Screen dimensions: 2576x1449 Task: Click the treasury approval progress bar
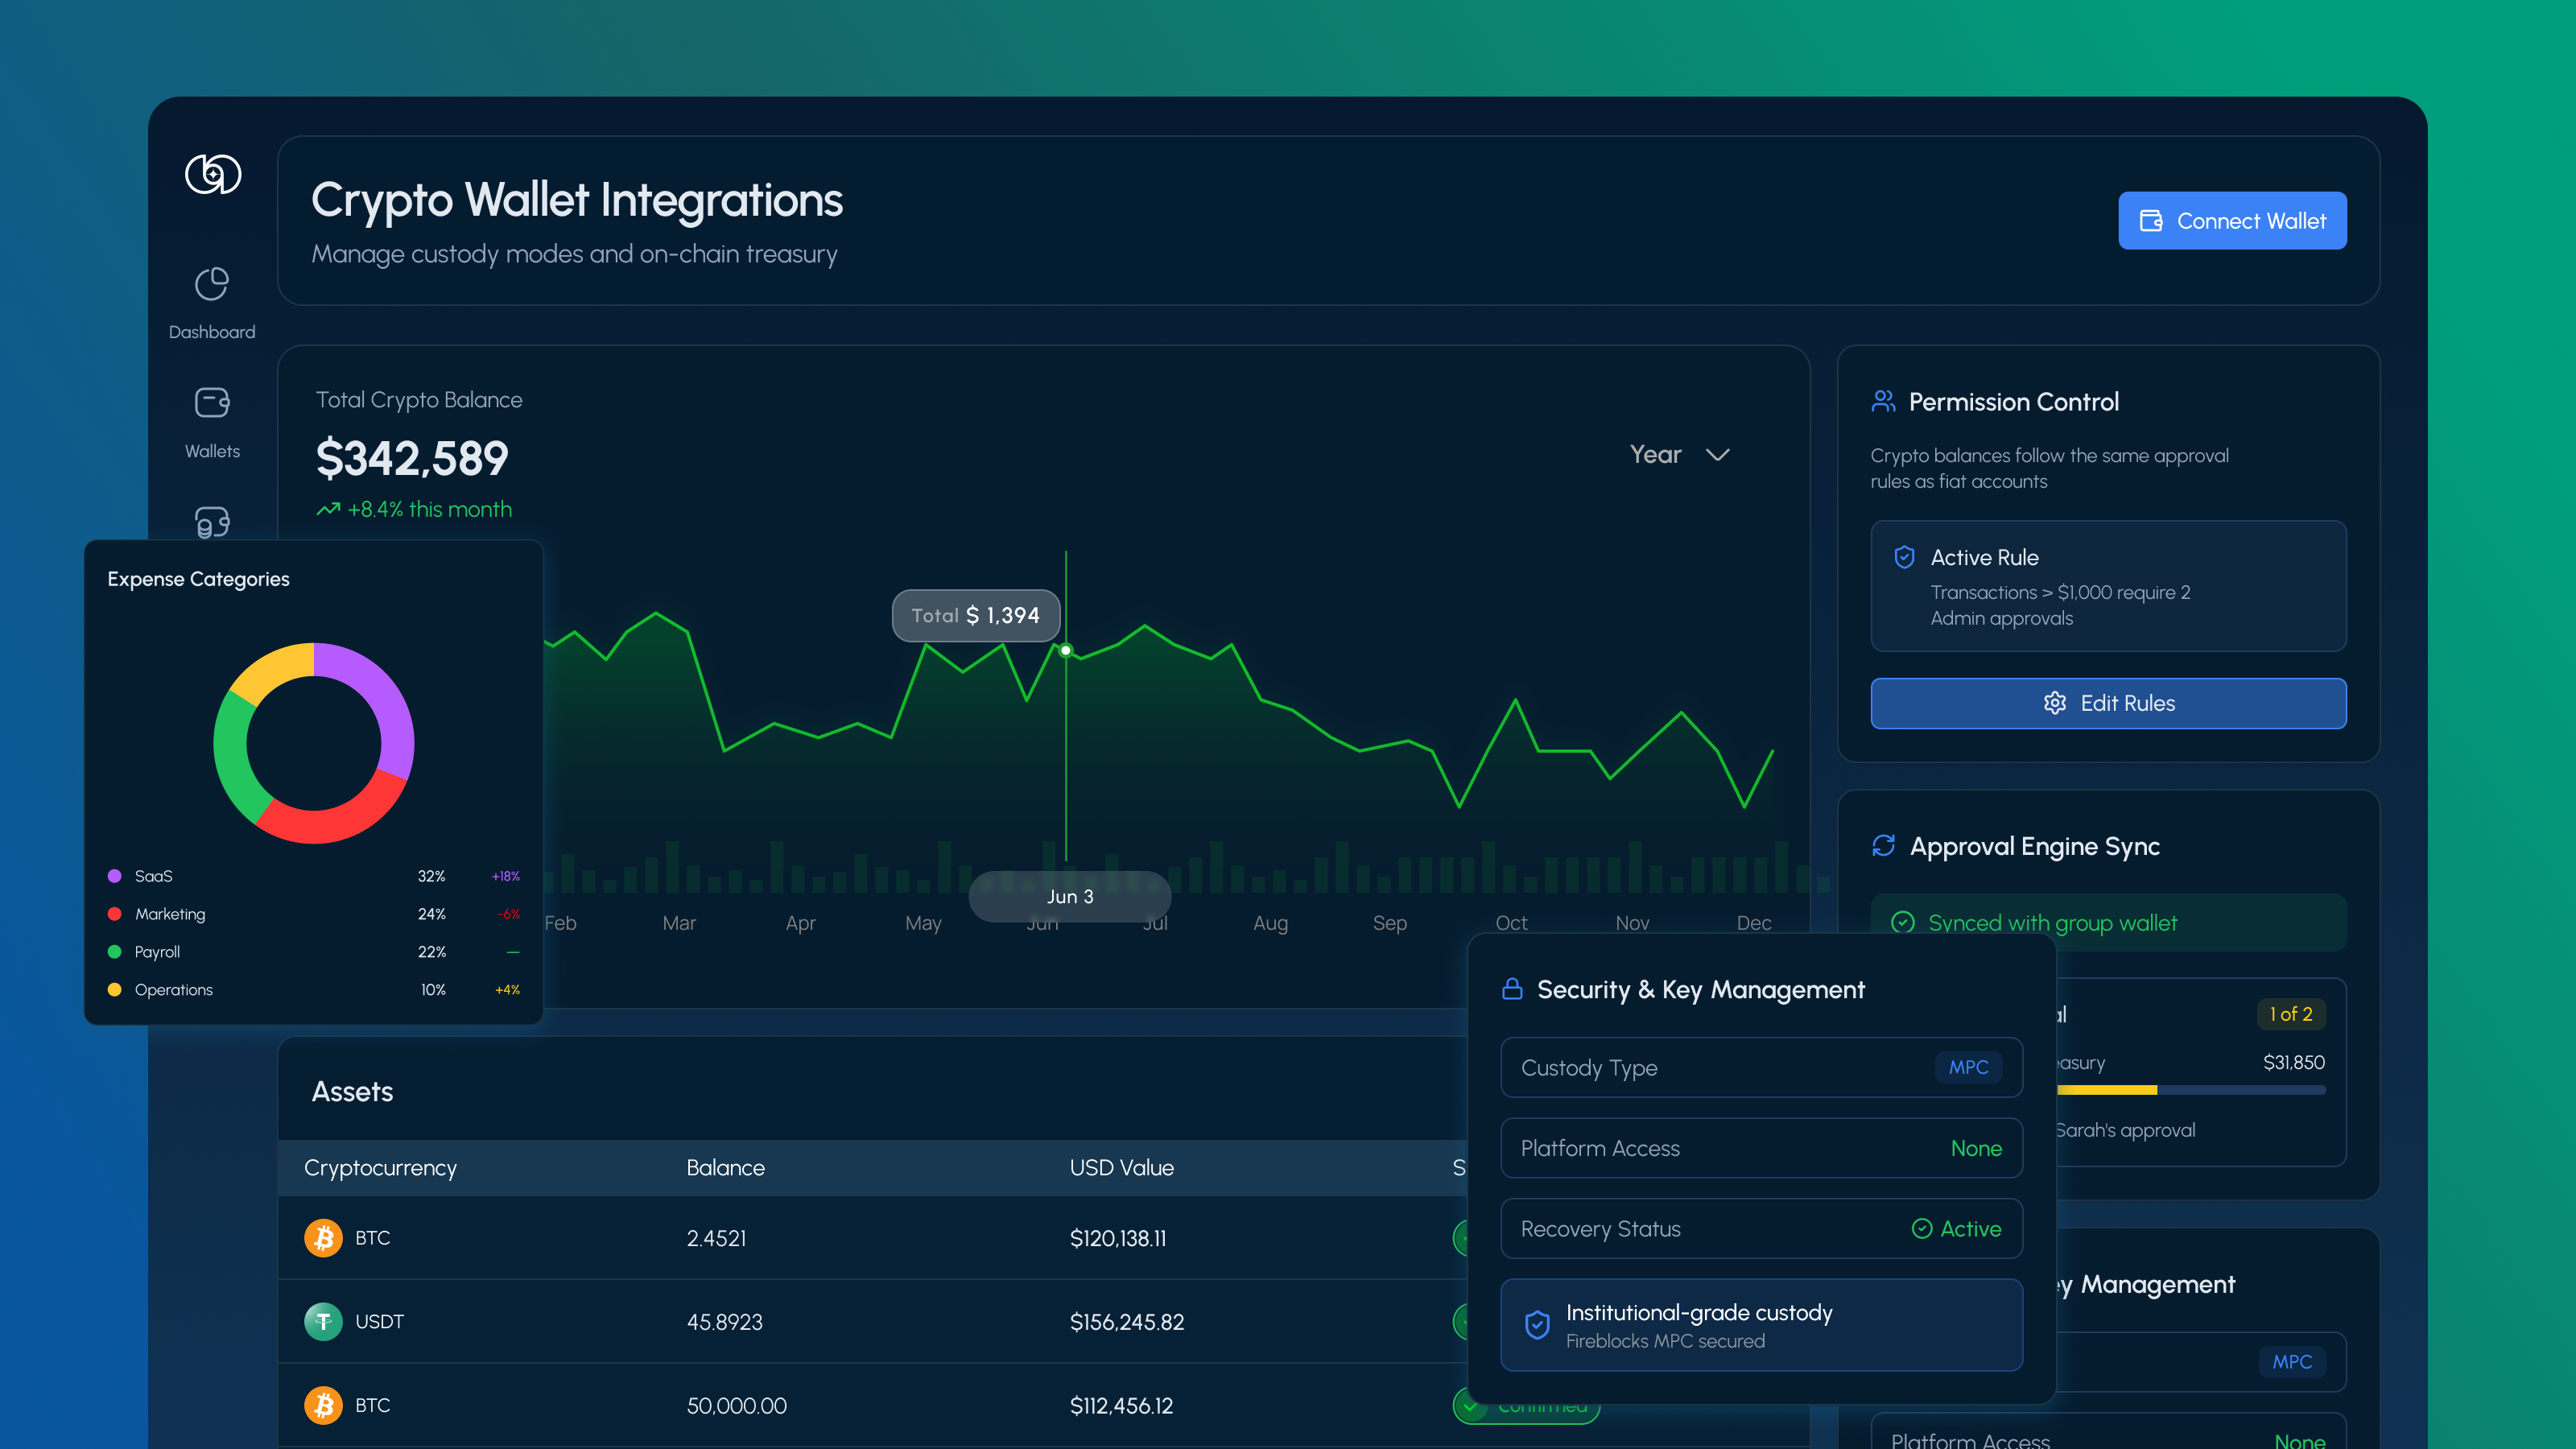(2191, 1090)
